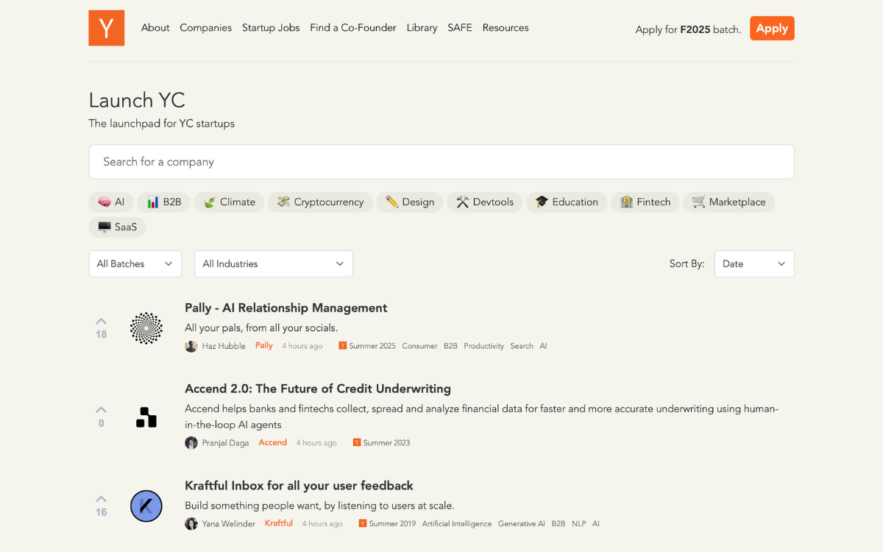The image size is (883, 552).
Task: Click the YC icon beside Summer 2019
Action: click(363, 524)
